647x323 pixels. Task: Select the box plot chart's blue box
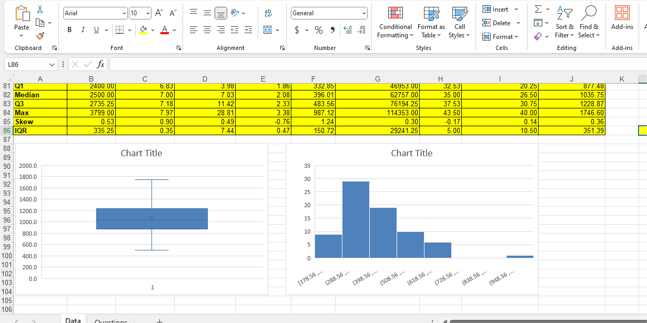152,219
